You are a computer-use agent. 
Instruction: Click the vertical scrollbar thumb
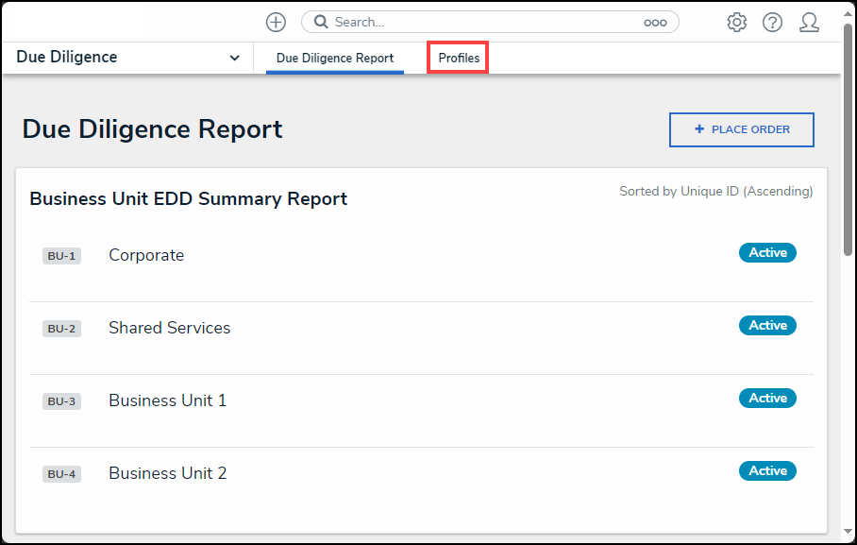pos(849,137)
